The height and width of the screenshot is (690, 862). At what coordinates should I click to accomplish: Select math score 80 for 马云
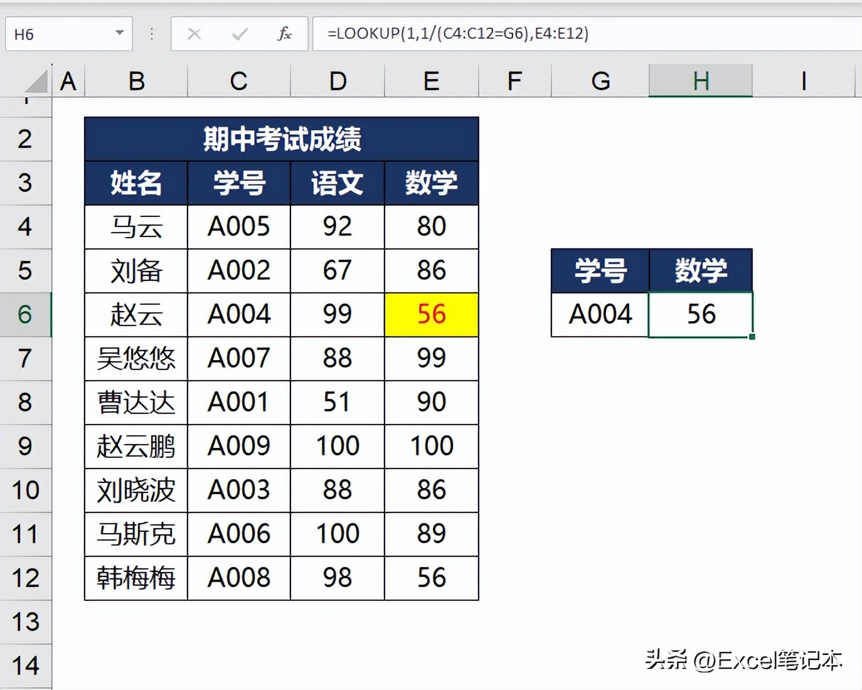(x=432, y=227)
